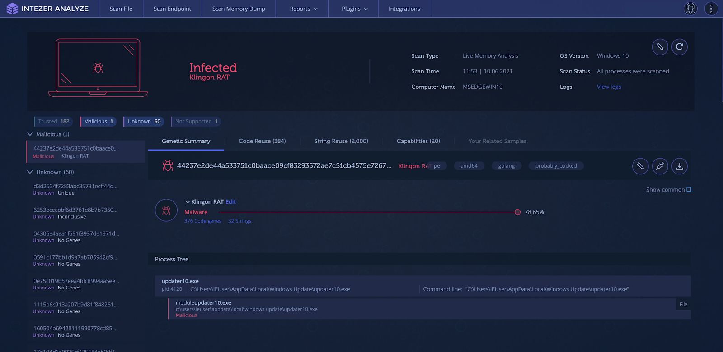The image size is (723, 352).
Task: Open the Capabilities (20) tab
Action: point(418,141)
